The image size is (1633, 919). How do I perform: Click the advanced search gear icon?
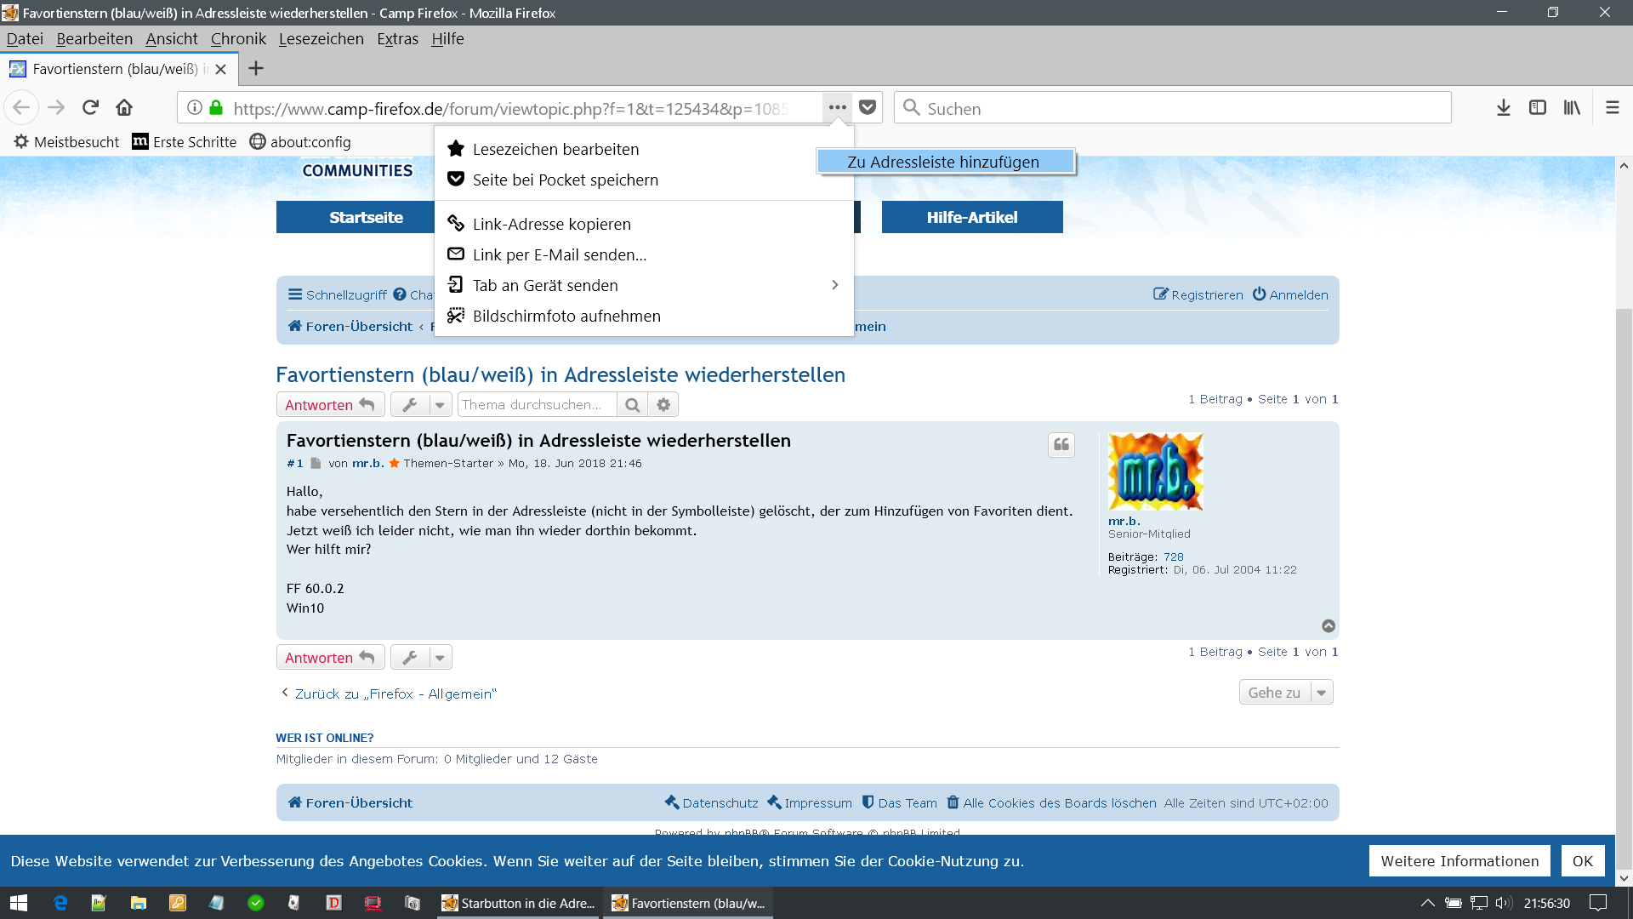[663, 405]
